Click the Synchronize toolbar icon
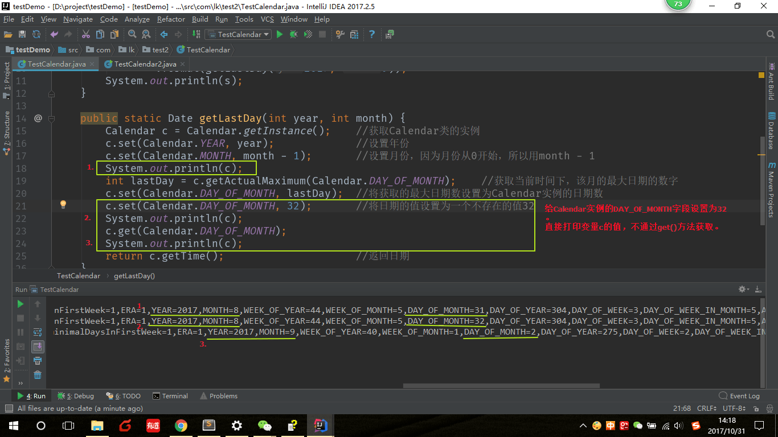Viewport: 778px width, 437px height. [36, 34]
